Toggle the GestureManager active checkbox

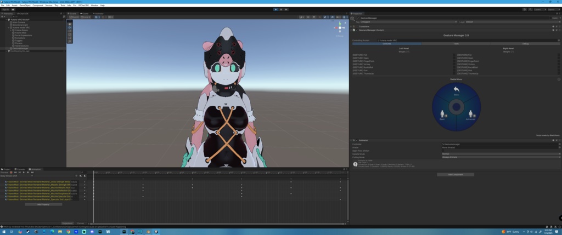(x=358, y=18)
